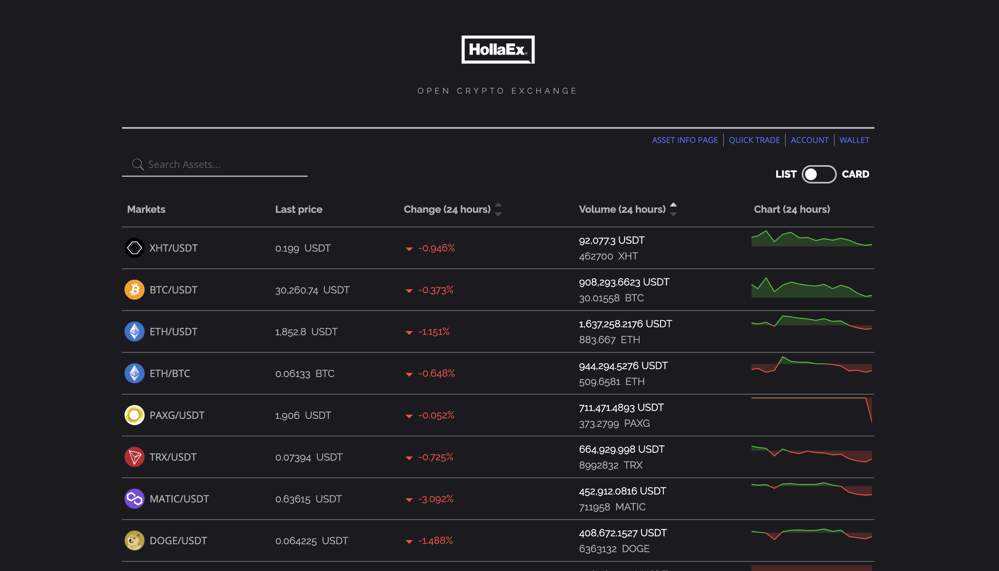Image resolution: width=999 pixels, height=571 pixels.
Task: Open the Quick Trade link
Action: 754,140
